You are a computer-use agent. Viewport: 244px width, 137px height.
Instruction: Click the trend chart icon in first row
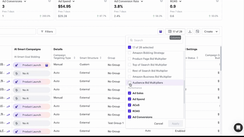tap(8, 65)
